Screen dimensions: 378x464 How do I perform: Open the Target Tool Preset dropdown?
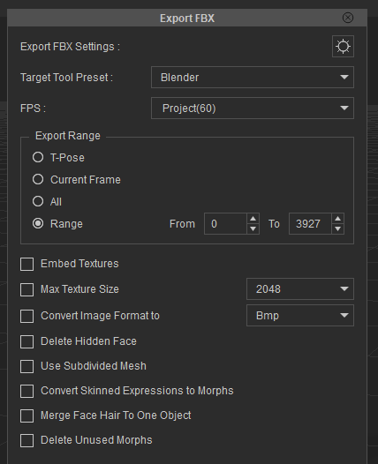tap(253, 78)
